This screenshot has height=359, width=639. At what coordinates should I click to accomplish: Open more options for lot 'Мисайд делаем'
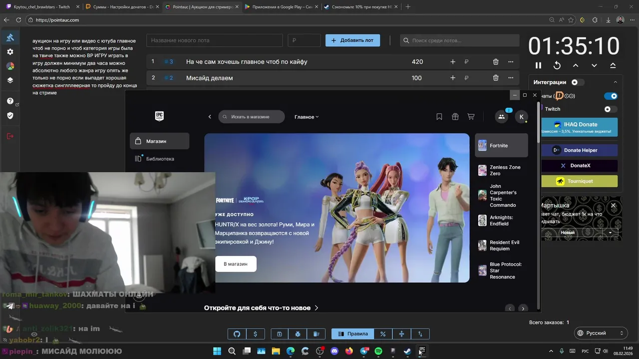click(x=511, y=78)
